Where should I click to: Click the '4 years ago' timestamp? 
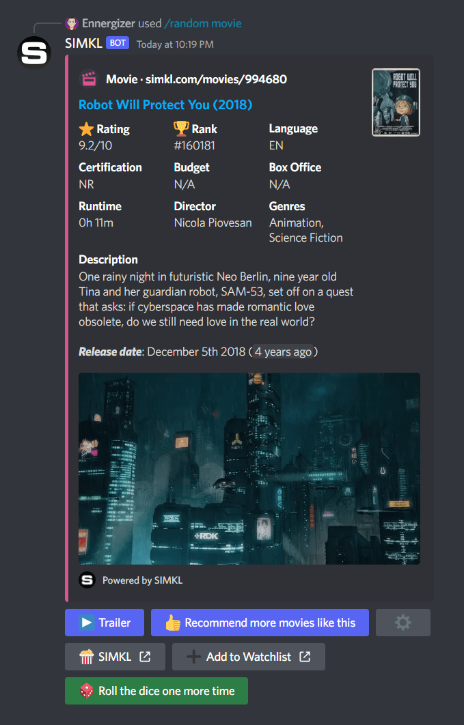tap(283, 352)
